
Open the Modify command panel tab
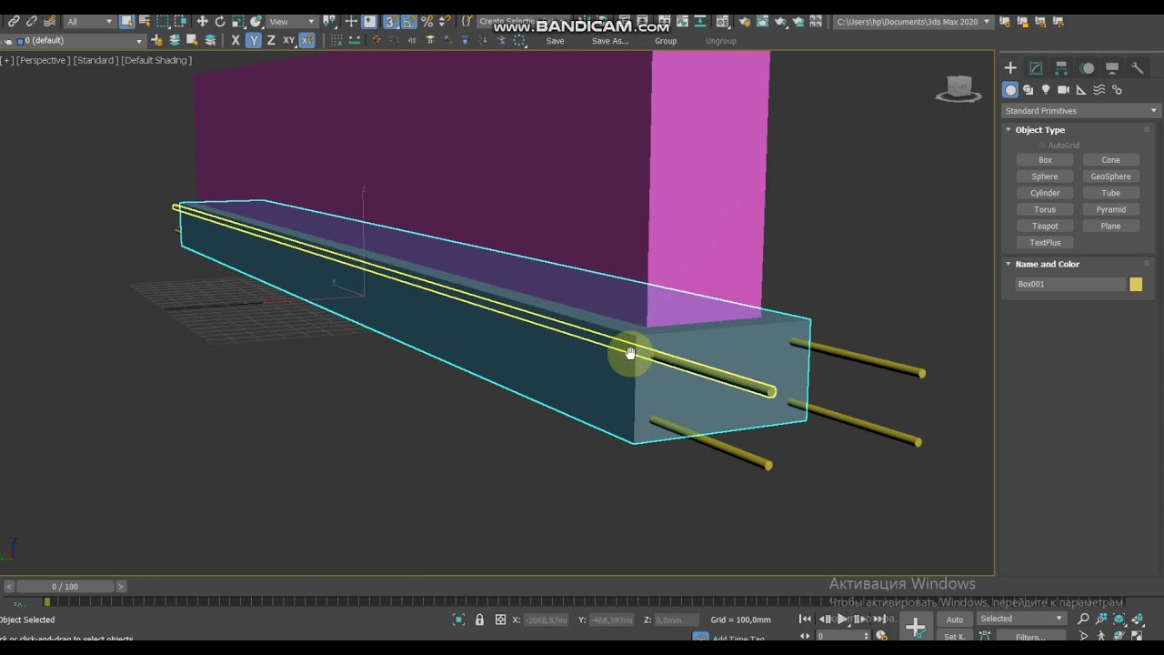tap(1036, 68)
